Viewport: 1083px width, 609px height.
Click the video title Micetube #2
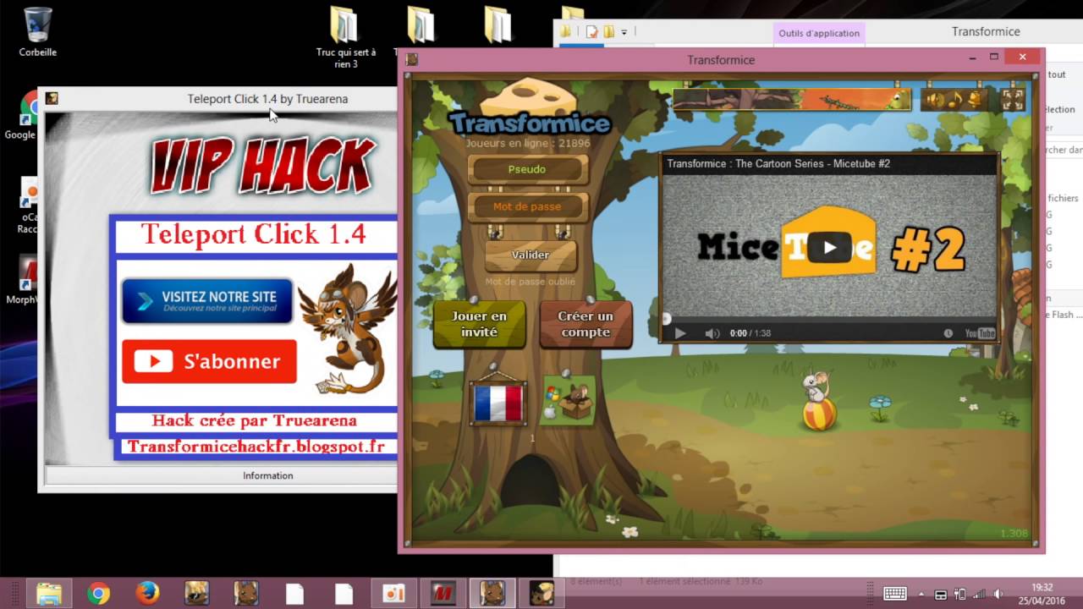pyautogui.click(x=778, y=163)
